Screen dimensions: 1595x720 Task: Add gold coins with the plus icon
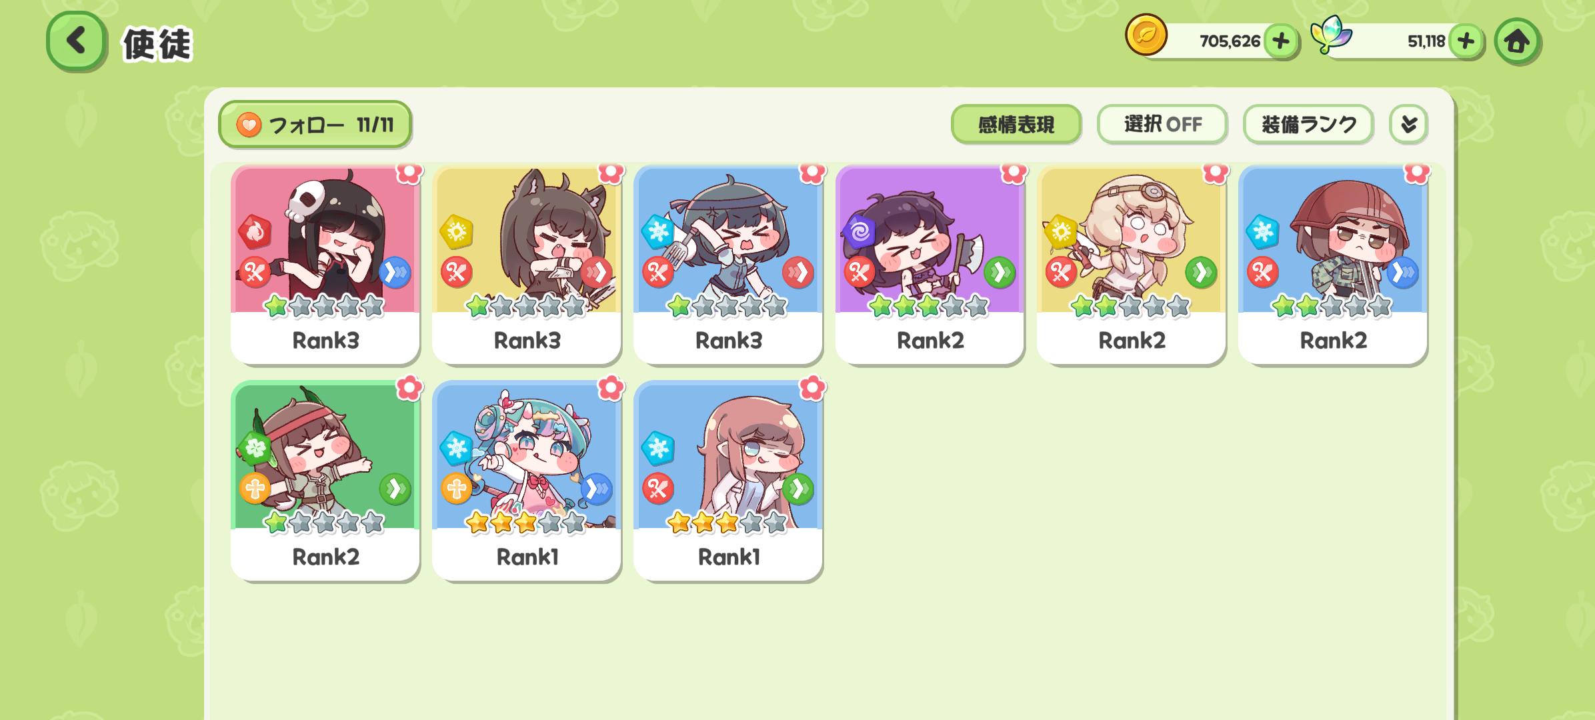pos(1280,41)
